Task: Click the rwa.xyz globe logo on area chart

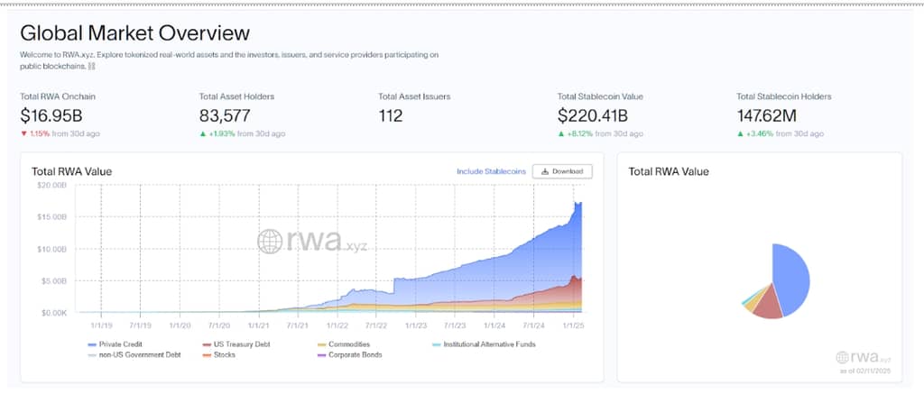Action: pos(269,241)
